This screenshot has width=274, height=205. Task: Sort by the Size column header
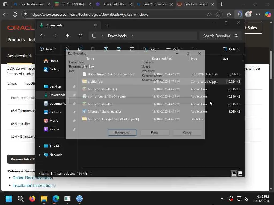pos(231,58)
